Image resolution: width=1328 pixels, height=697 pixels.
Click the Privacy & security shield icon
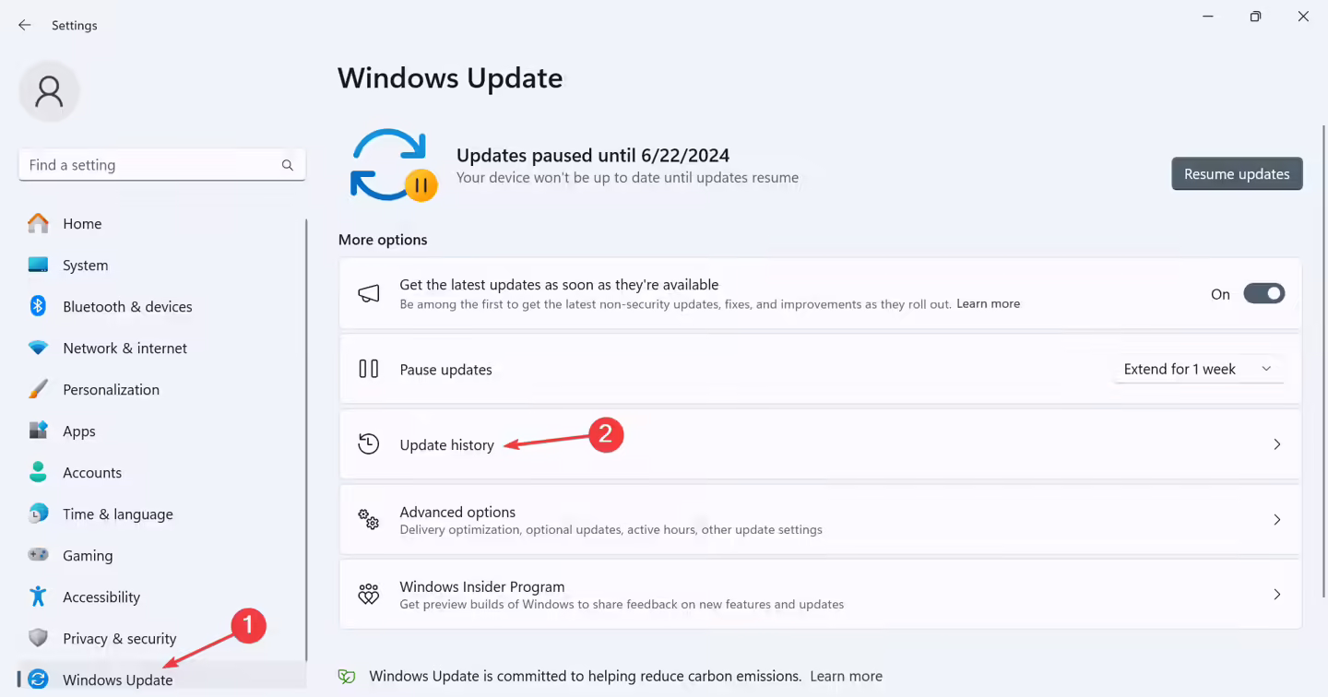(38, 638)
